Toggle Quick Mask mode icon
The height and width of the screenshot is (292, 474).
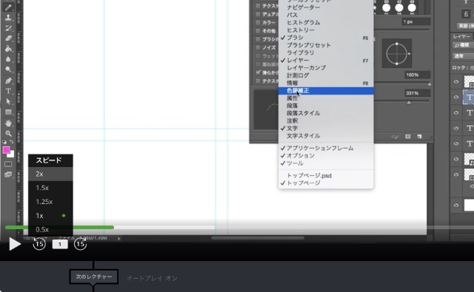pyautogui.click(x=8, y=164)
